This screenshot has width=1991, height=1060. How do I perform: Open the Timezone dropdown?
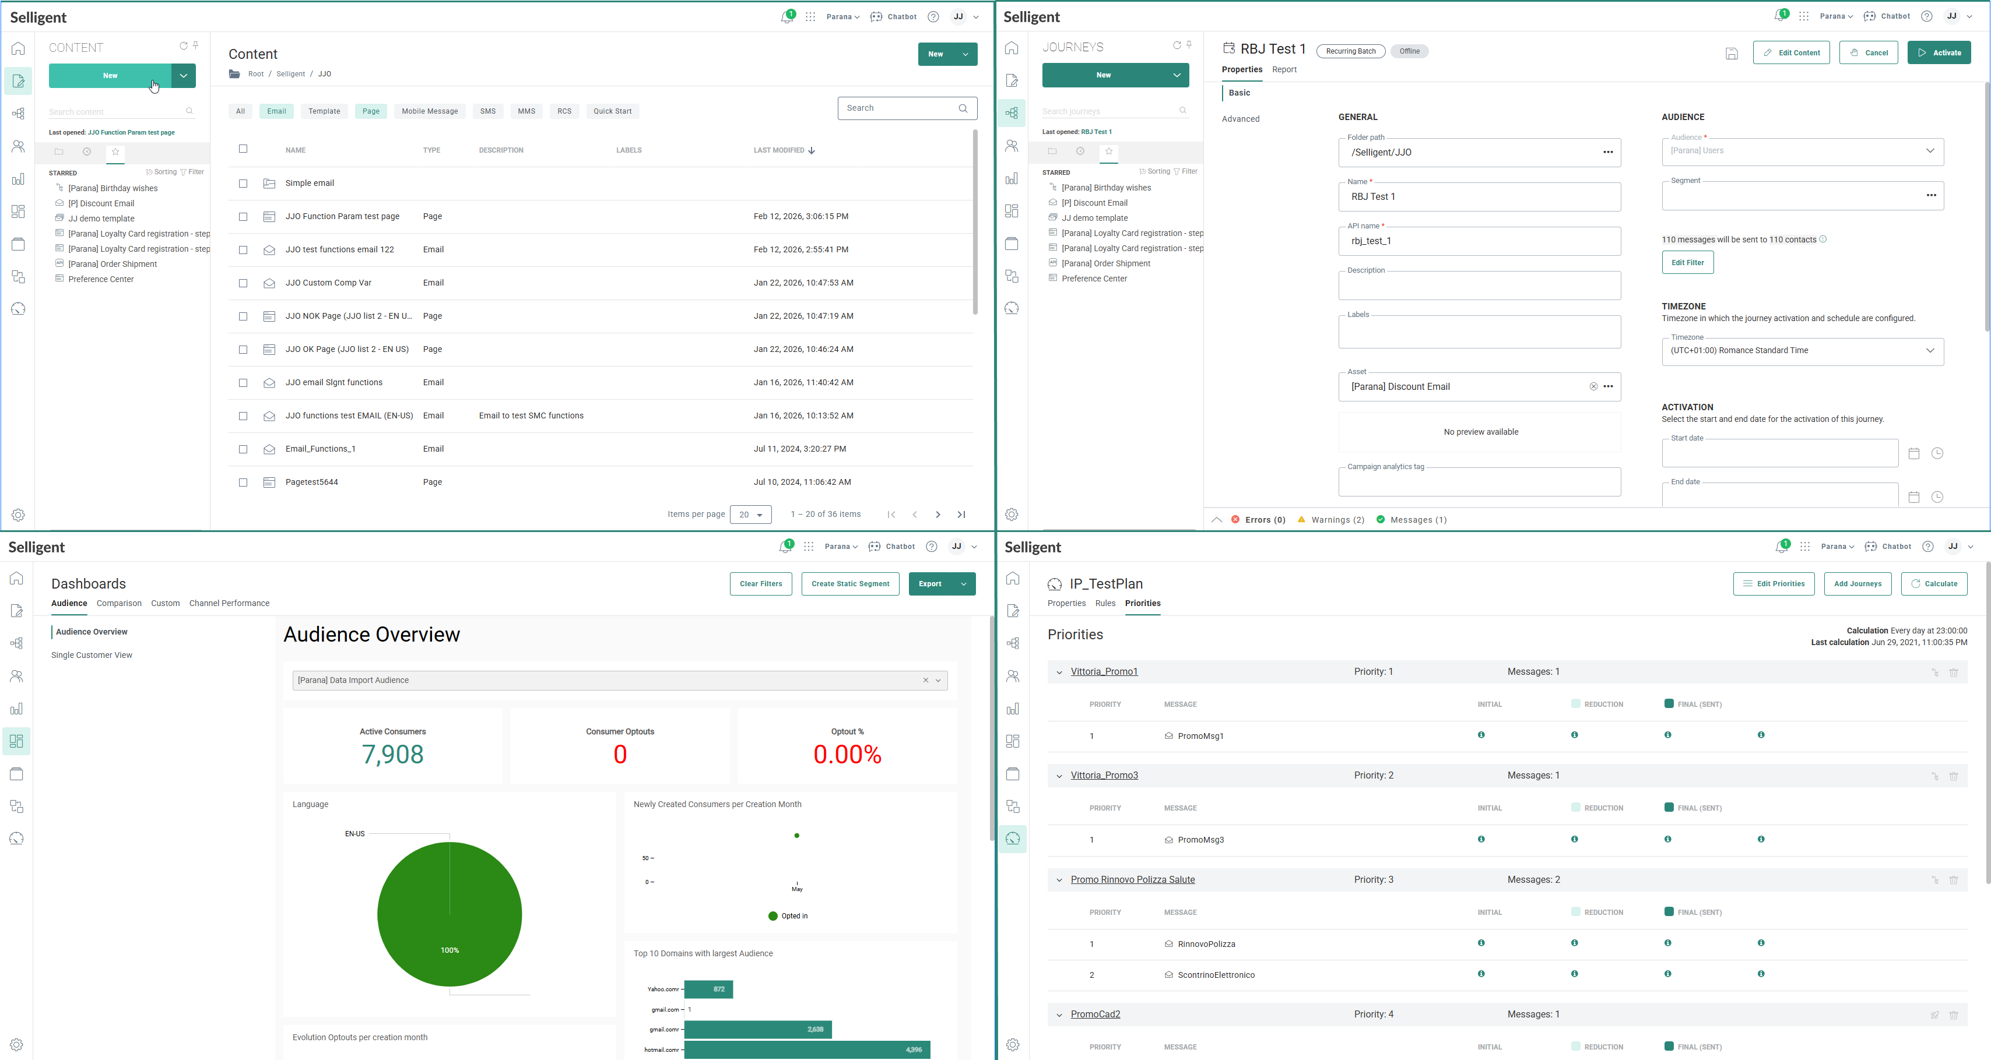pos(1929,351)
